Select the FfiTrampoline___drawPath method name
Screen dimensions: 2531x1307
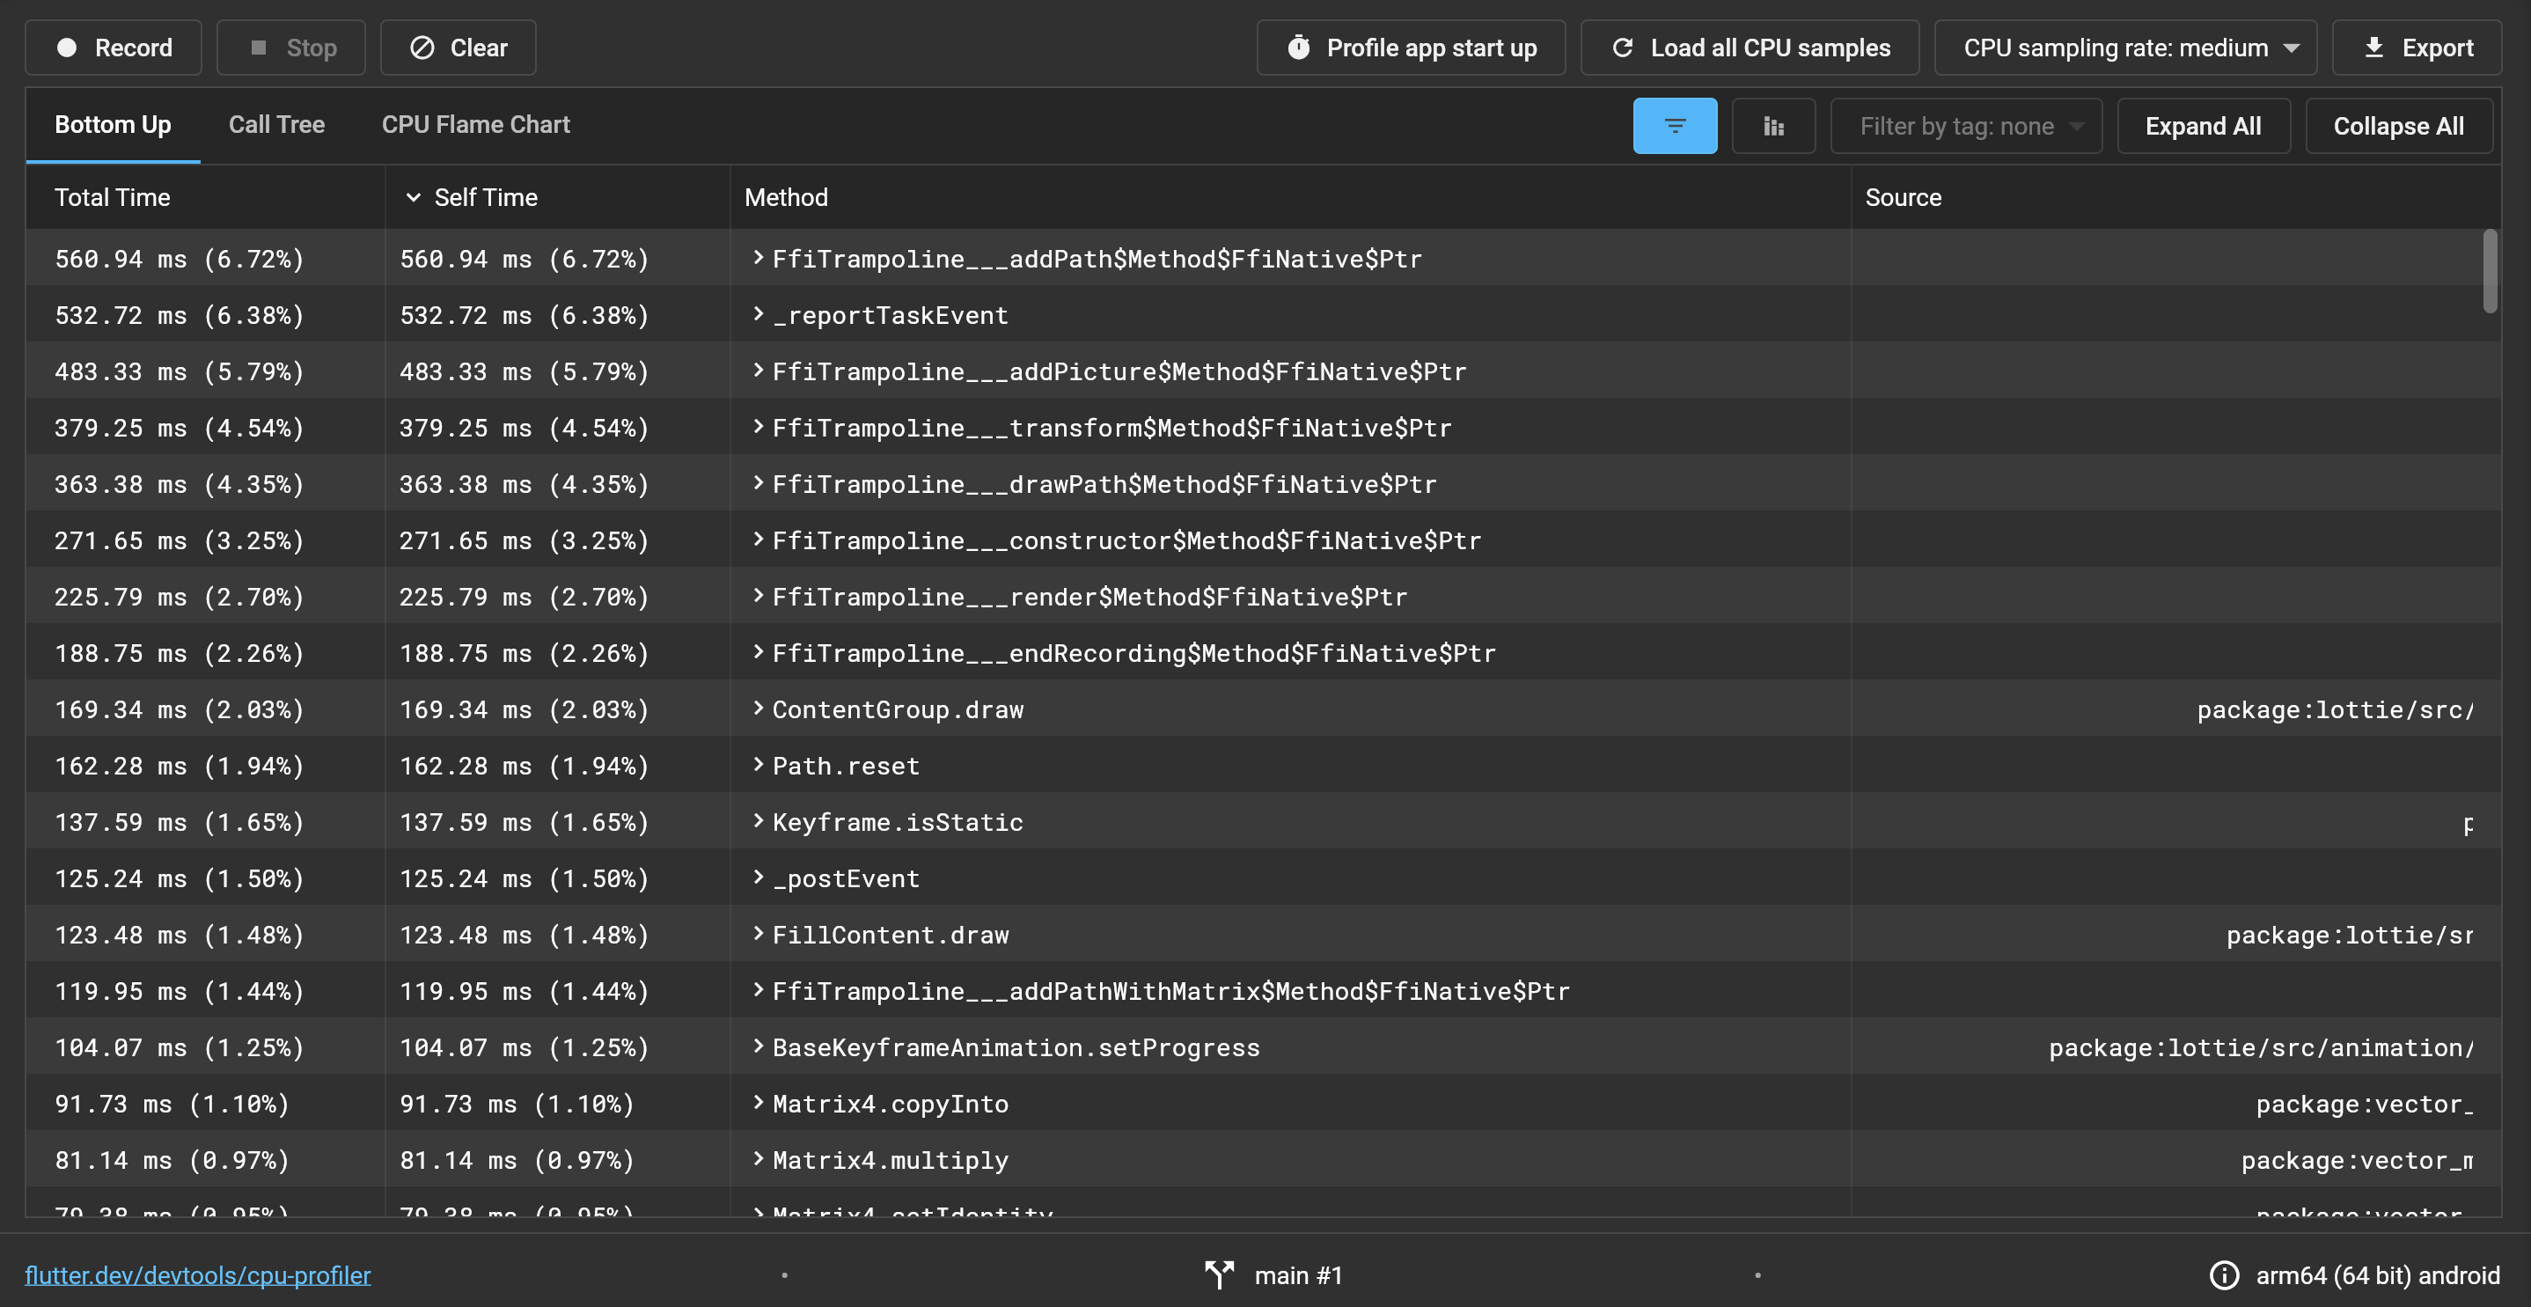(1104, 484)
